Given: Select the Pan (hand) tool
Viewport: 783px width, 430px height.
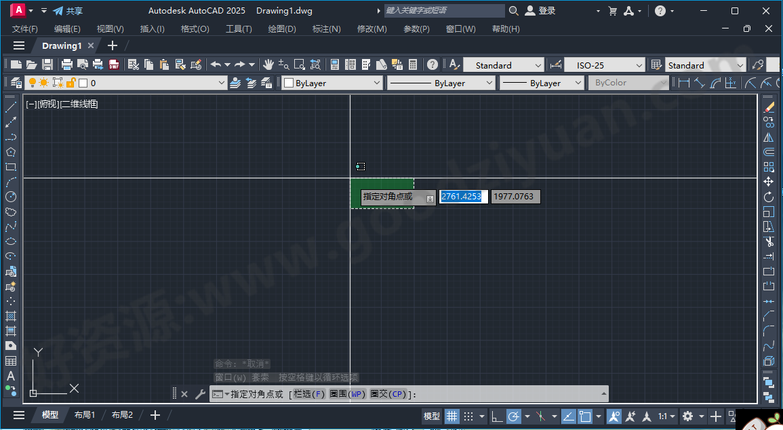Looking at the screenshot, I should coord(268,64).
